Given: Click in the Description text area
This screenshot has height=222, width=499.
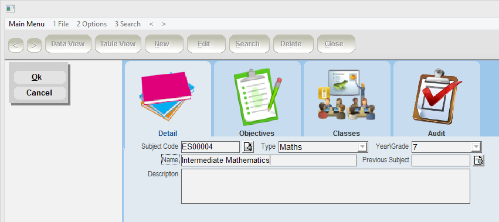Looking at the screenshot, I should (325, 186).
